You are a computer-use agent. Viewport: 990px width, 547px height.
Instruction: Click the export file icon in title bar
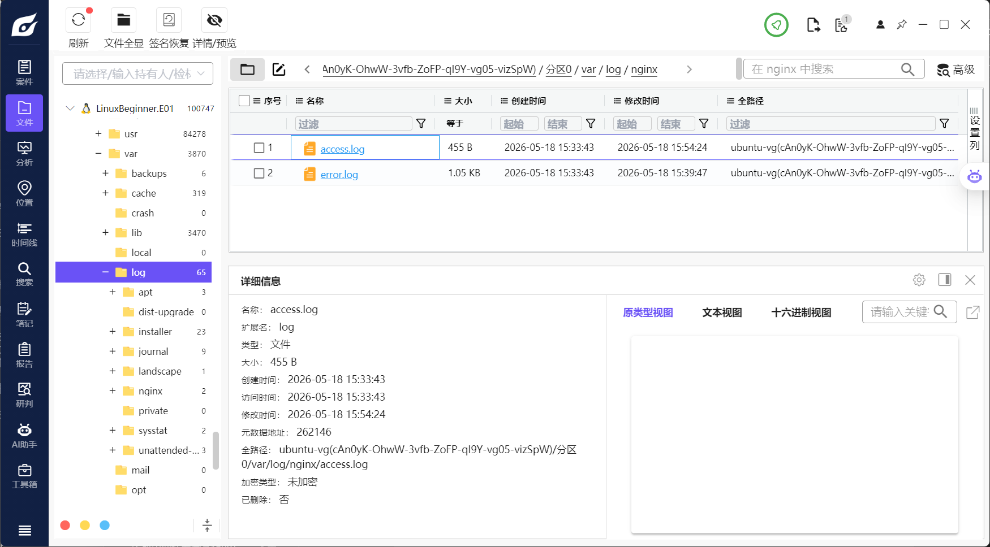click(x=813, y=25)
